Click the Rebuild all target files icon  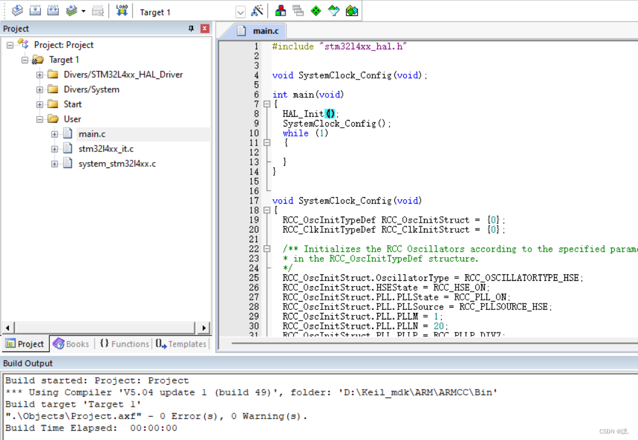(53, 10)
